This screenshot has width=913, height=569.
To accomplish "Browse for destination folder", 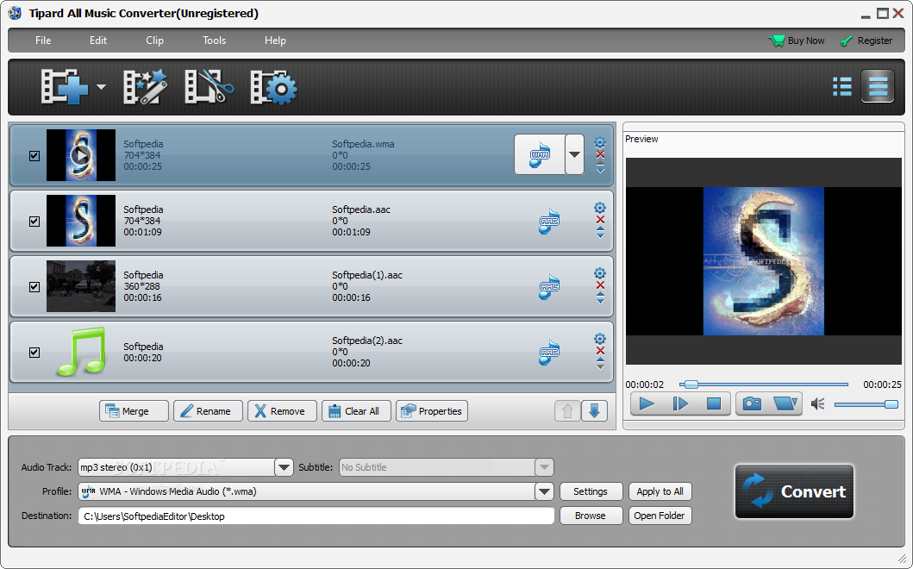I will [x=591, y=516].
